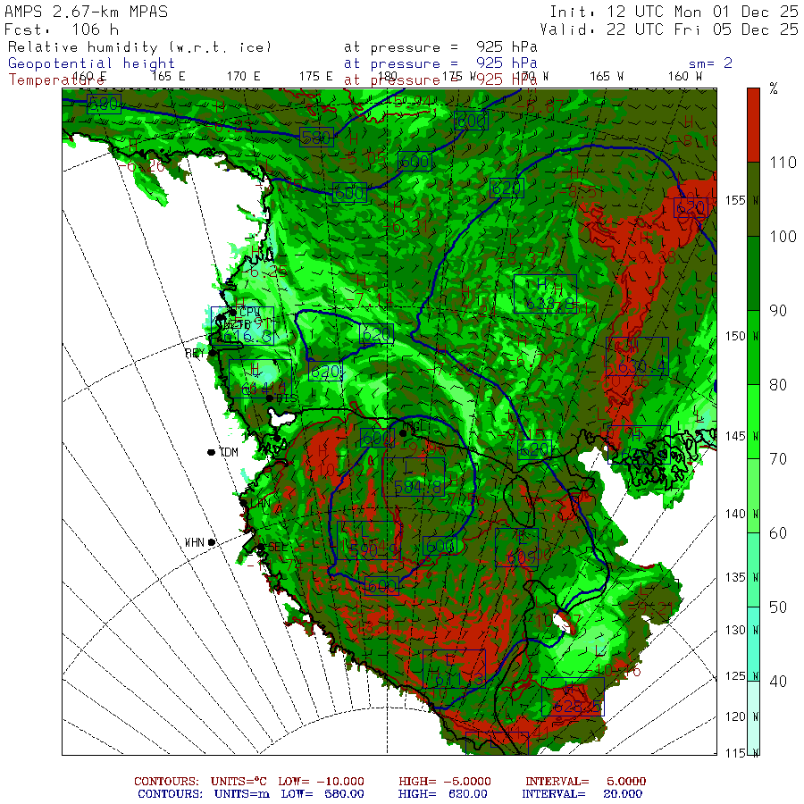This screenshot has height=804, width=804.
Task: Click the CPW station marker dot
Action: click(233, 313)
